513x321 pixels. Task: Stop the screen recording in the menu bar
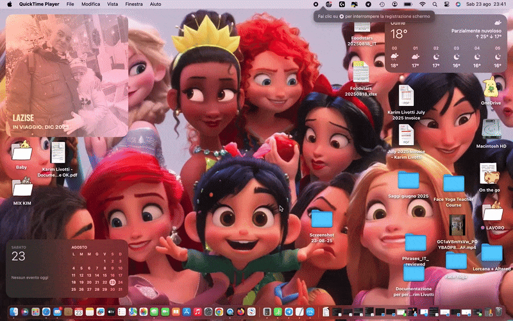315,4
